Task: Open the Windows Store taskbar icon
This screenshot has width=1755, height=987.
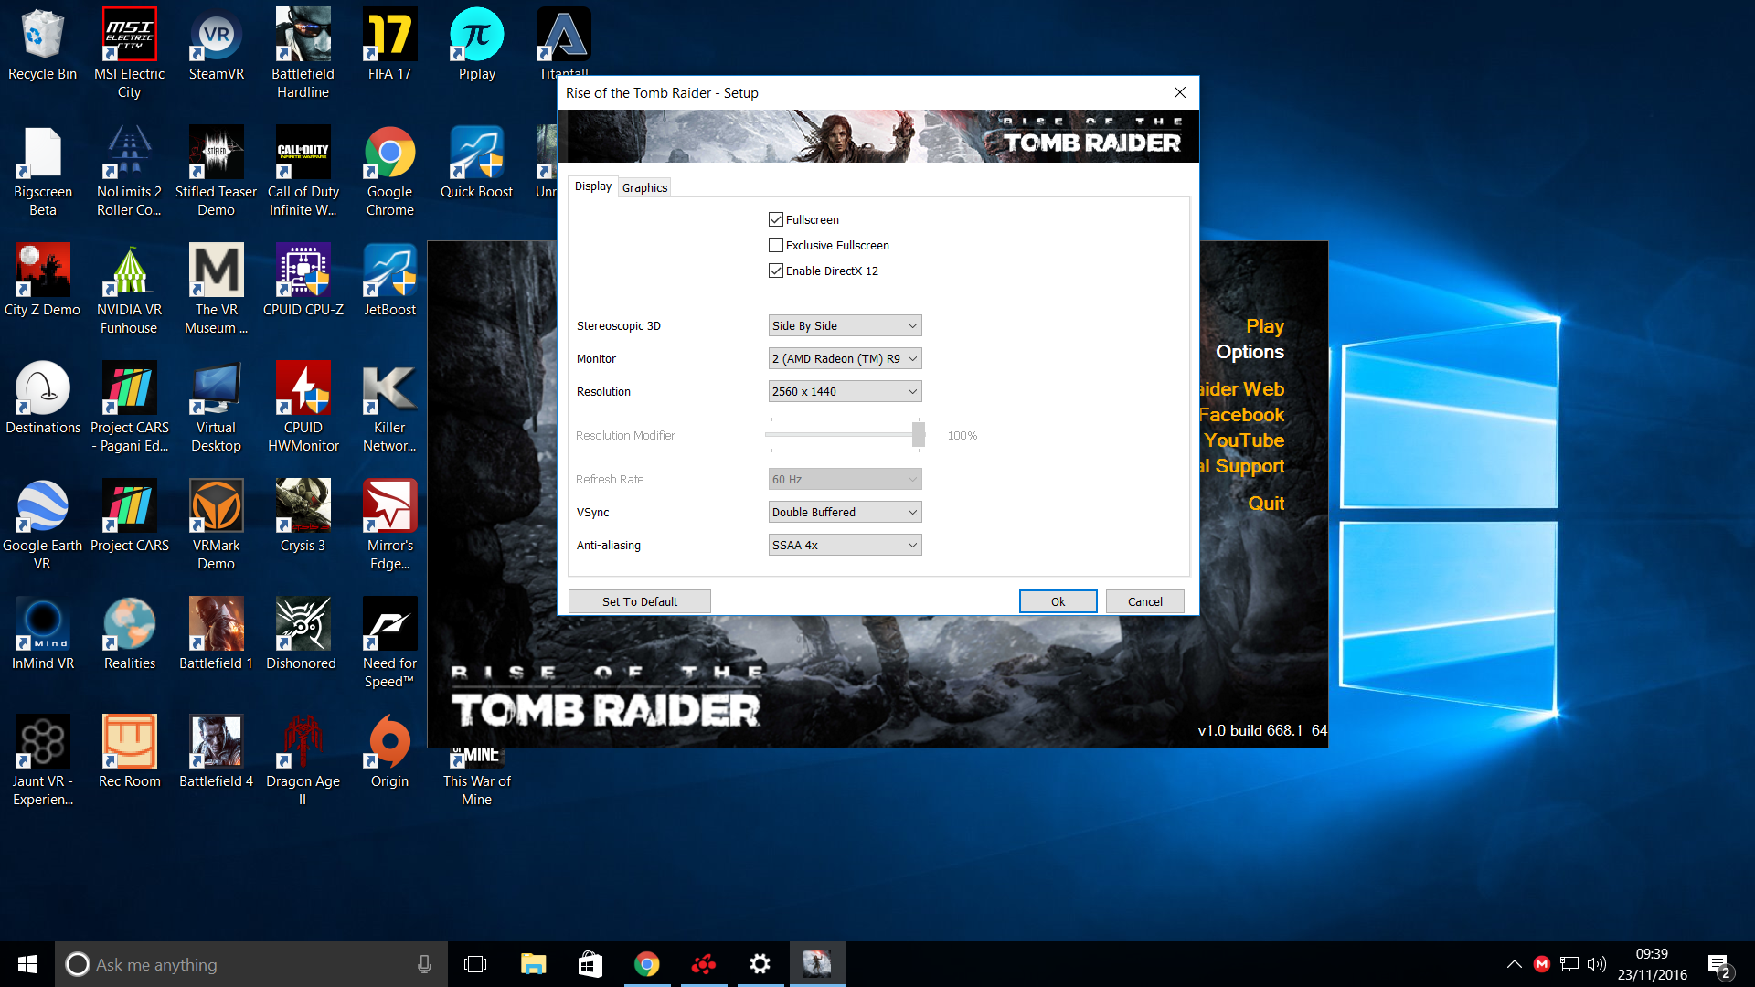Action: tap(590, 964)
